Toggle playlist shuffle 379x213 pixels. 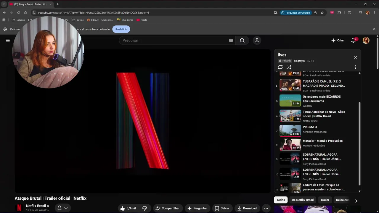(x=289, y=67)
